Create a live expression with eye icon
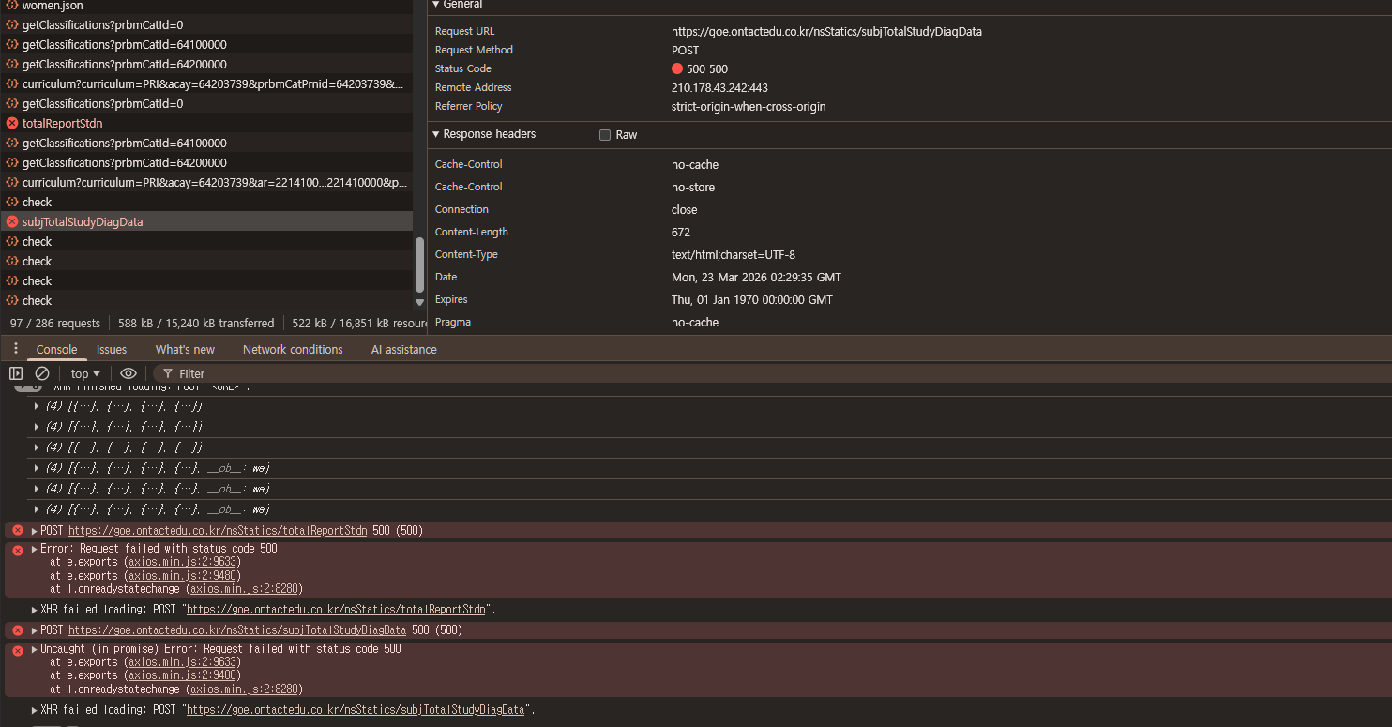Image resolution: width=1392 pixels, height=727 pixels. pos(129,373)
